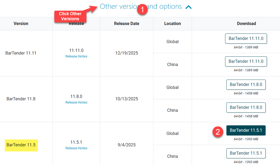Click the red step 2 marker

218,132
